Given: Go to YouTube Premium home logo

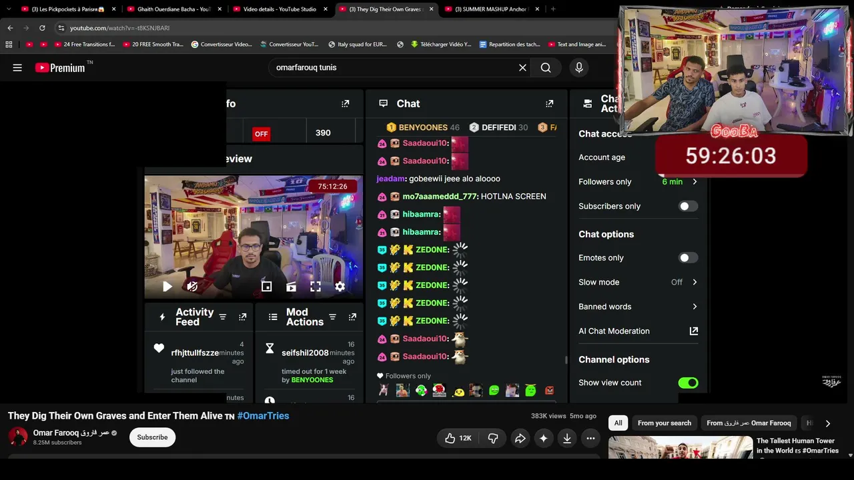Looking at the screenshot, I should tap(60, 67).
